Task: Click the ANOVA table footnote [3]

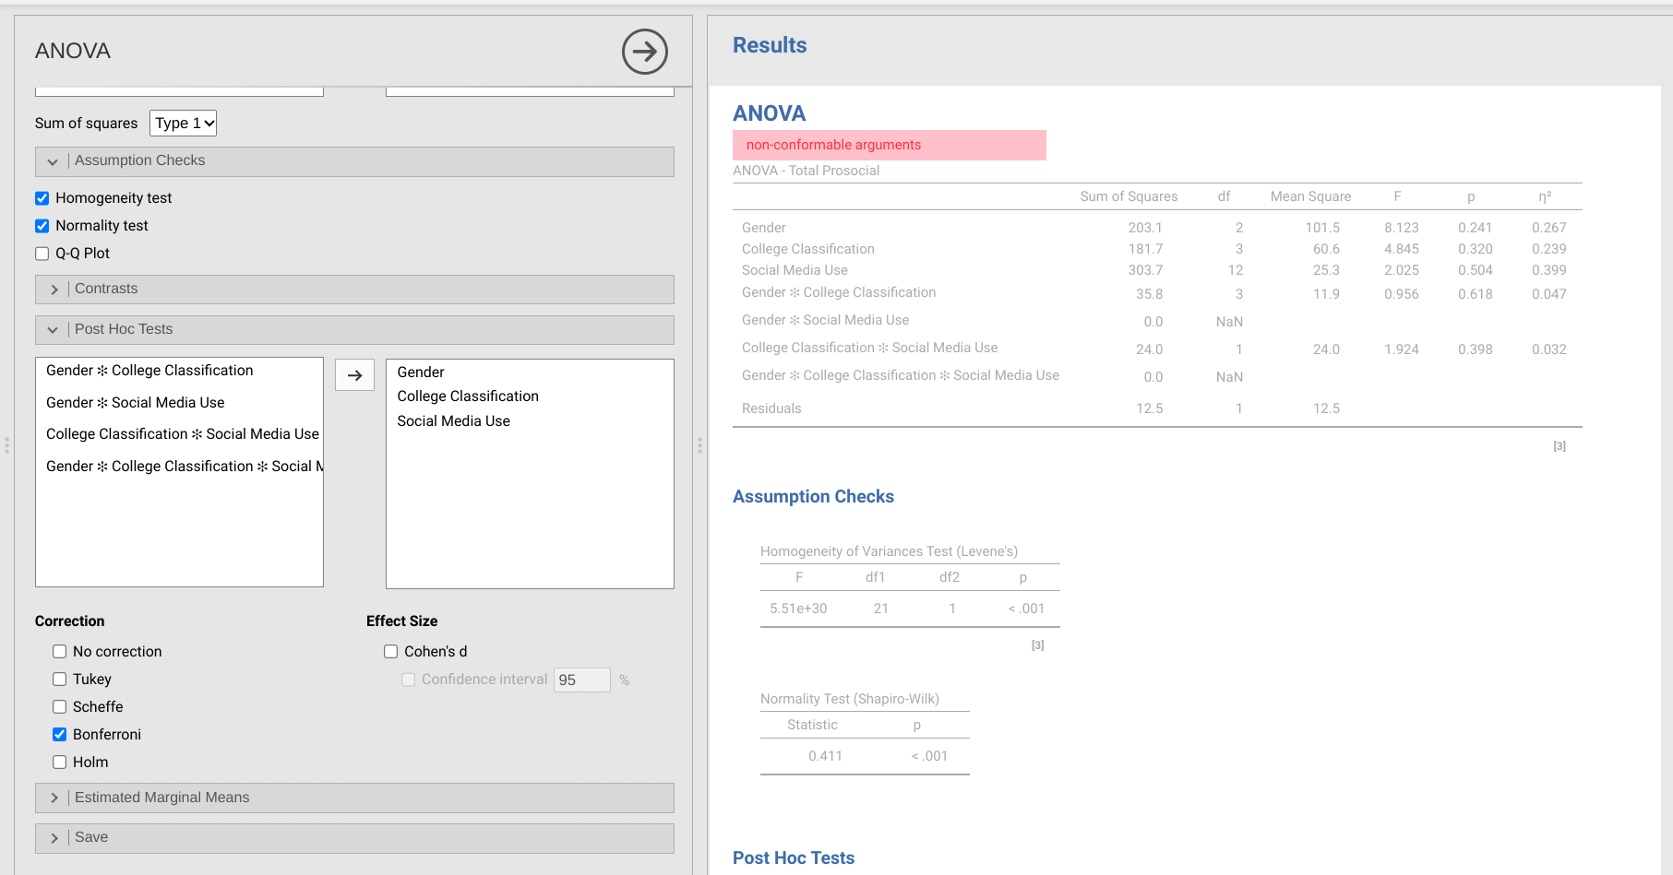Action: (x=1559, y=446)
